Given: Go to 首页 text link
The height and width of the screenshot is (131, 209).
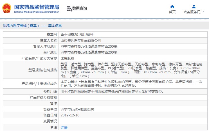Looking at the screenshot, I should coord(172,12).
